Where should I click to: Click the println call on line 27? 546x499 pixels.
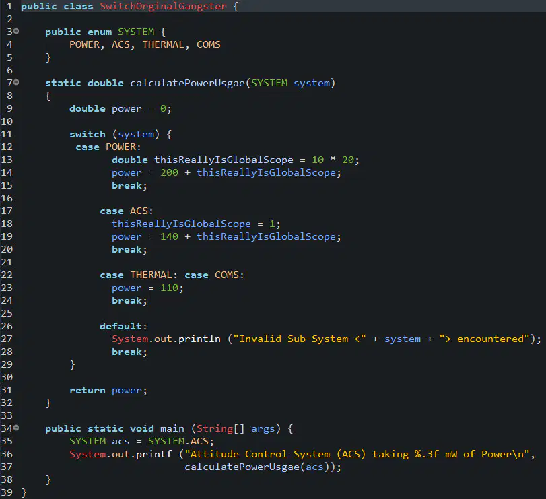pos(199,339)
